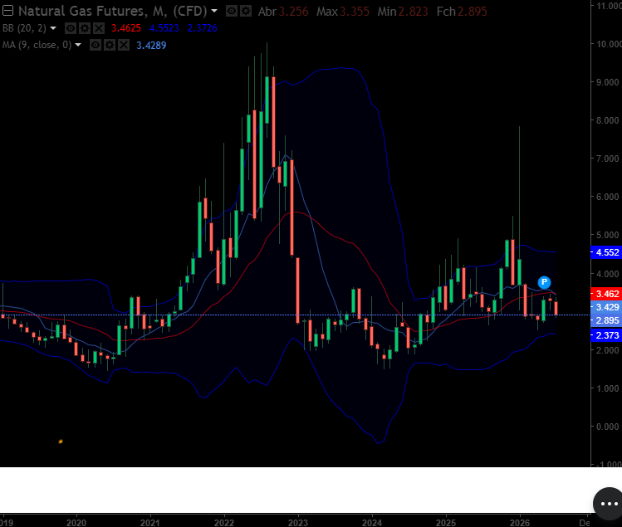Click the MA value 3.4289
Screen dimensions: 622x527
tap(151, 45)
